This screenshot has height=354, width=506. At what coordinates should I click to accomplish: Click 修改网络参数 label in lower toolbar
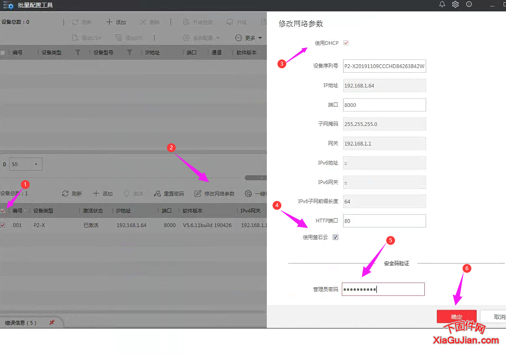(x=219, y=194)
